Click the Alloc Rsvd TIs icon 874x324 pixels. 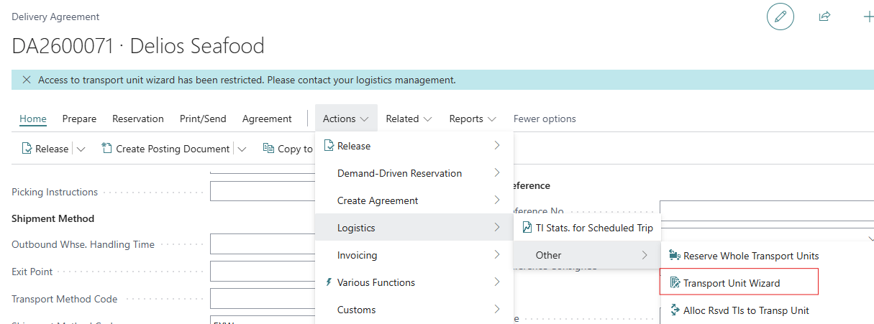click(674, 310)
